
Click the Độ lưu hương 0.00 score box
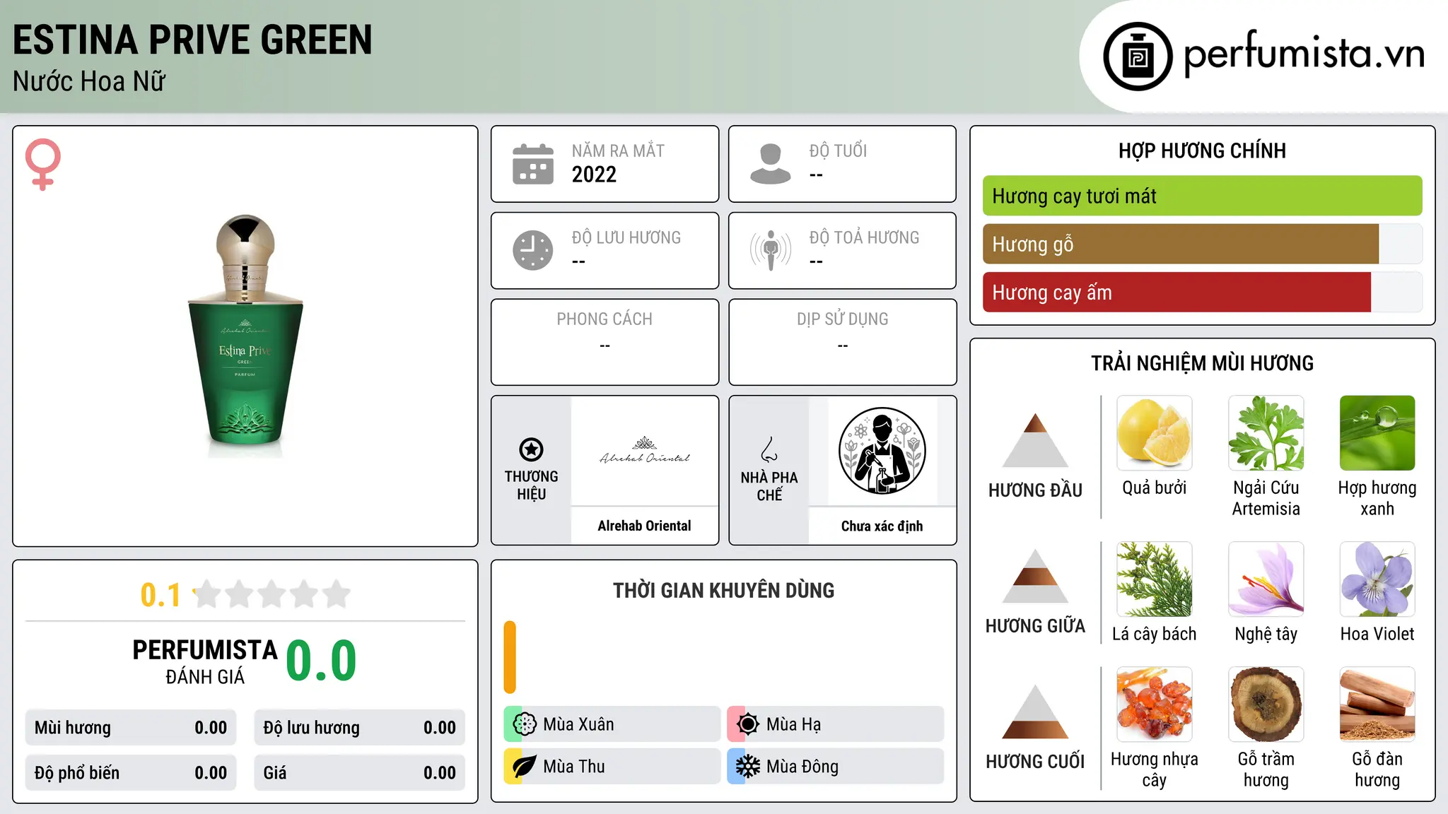click(360, 728)
